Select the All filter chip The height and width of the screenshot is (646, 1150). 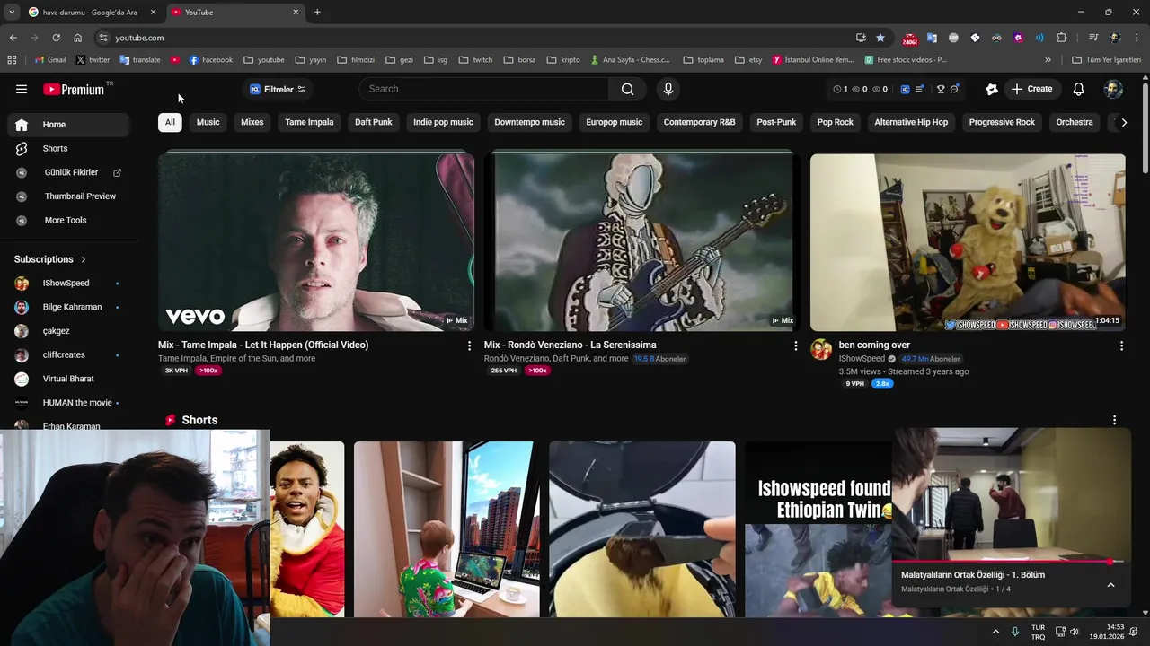tap(170, 122)
